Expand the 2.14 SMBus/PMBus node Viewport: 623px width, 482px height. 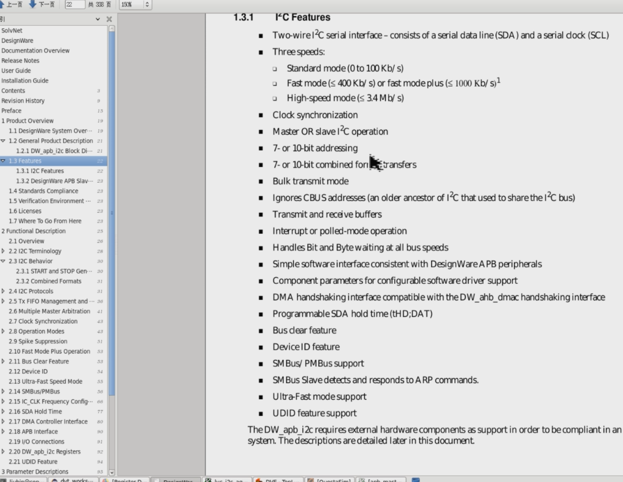point(3,391)
